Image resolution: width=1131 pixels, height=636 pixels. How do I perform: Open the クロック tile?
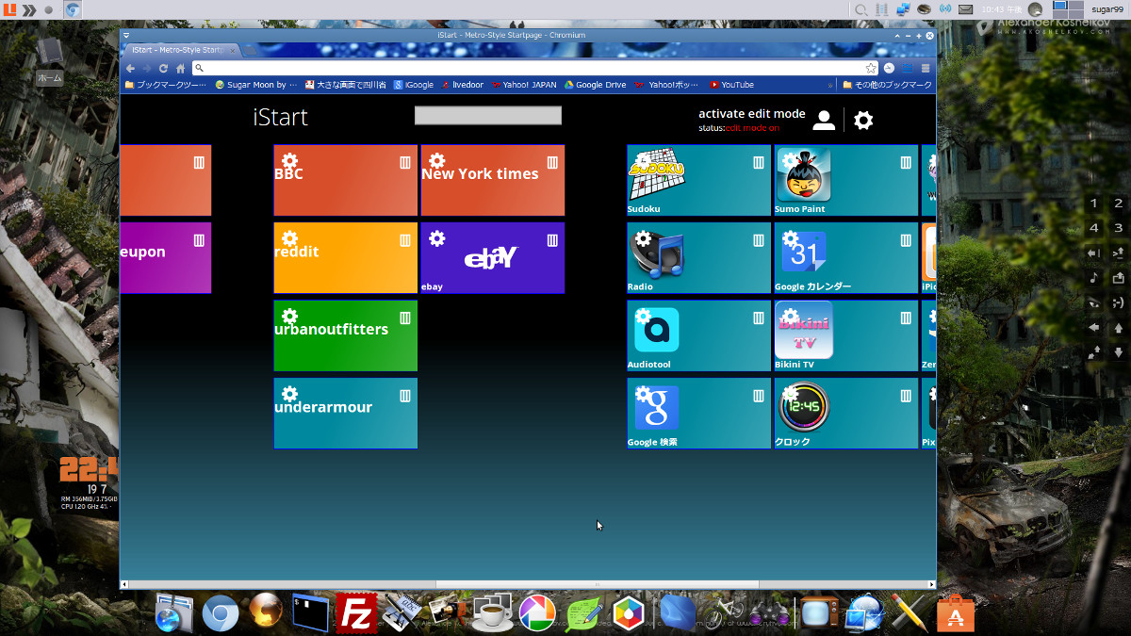[x=845, y=414]
